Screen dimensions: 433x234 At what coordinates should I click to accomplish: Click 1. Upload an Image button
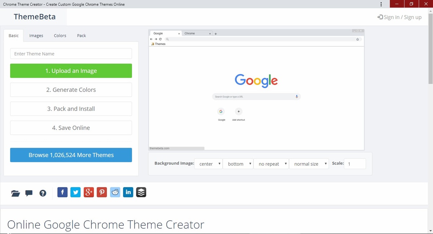coord(71,71)
